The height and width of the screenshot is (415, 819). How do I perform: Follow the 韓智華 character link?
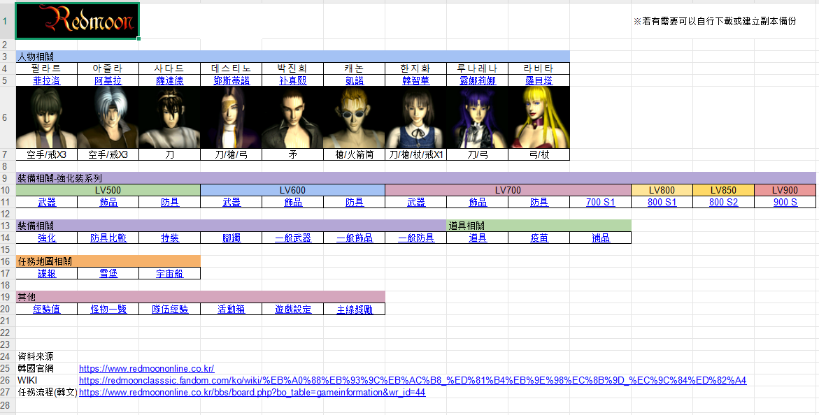point(415,81)
